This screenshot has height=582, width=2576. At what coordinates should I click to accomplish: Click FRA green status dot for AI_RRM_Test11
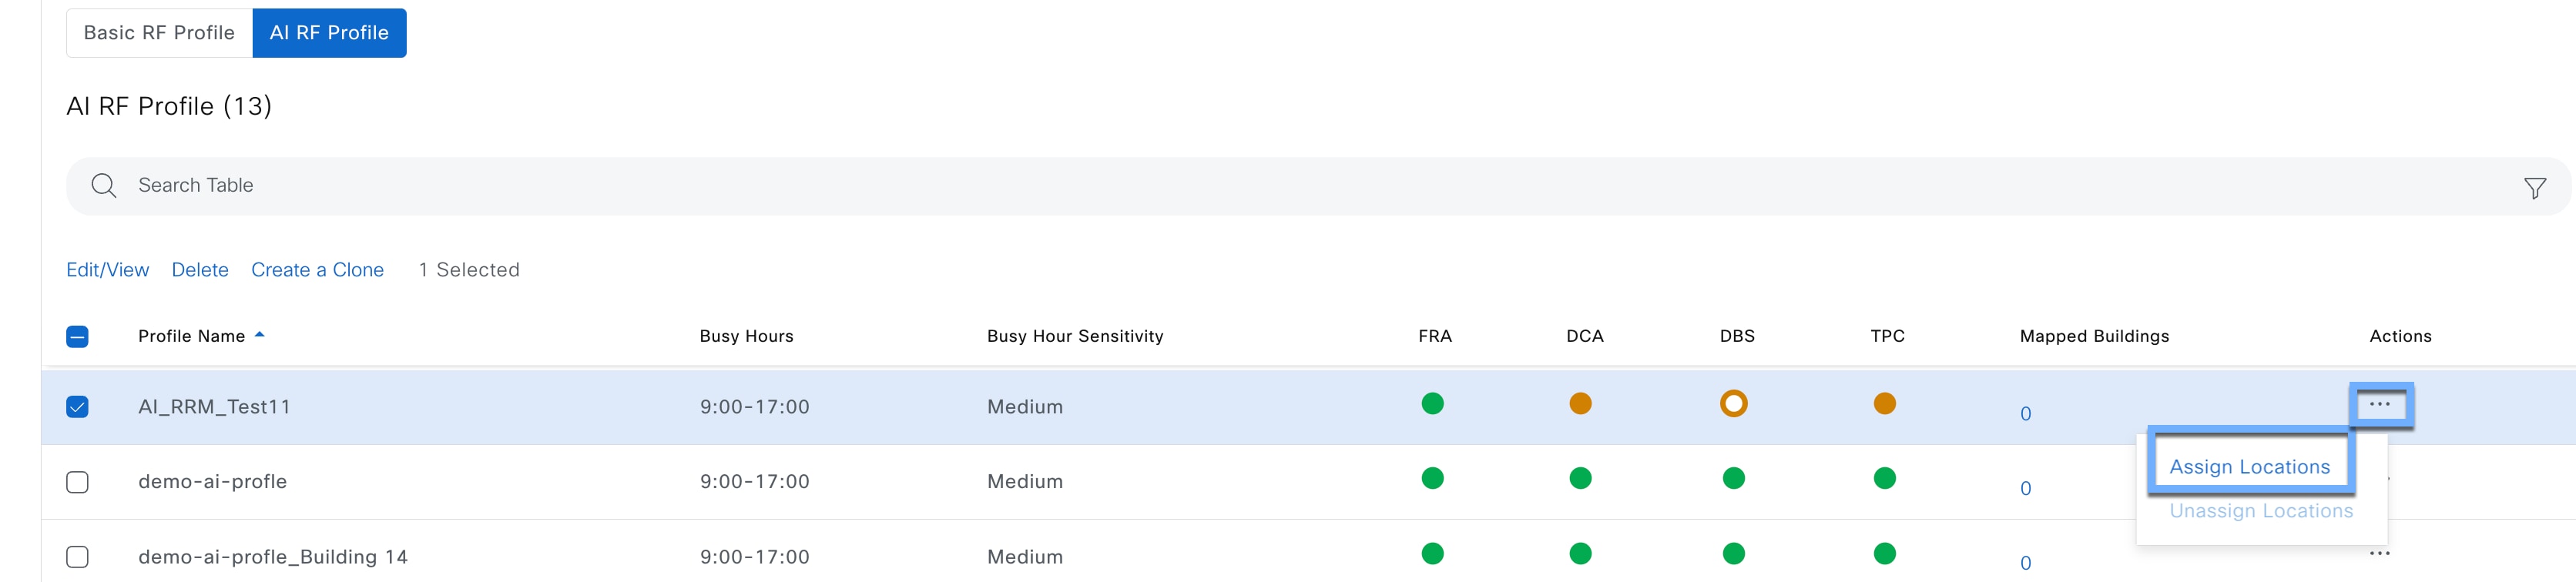coord(1432,404)
